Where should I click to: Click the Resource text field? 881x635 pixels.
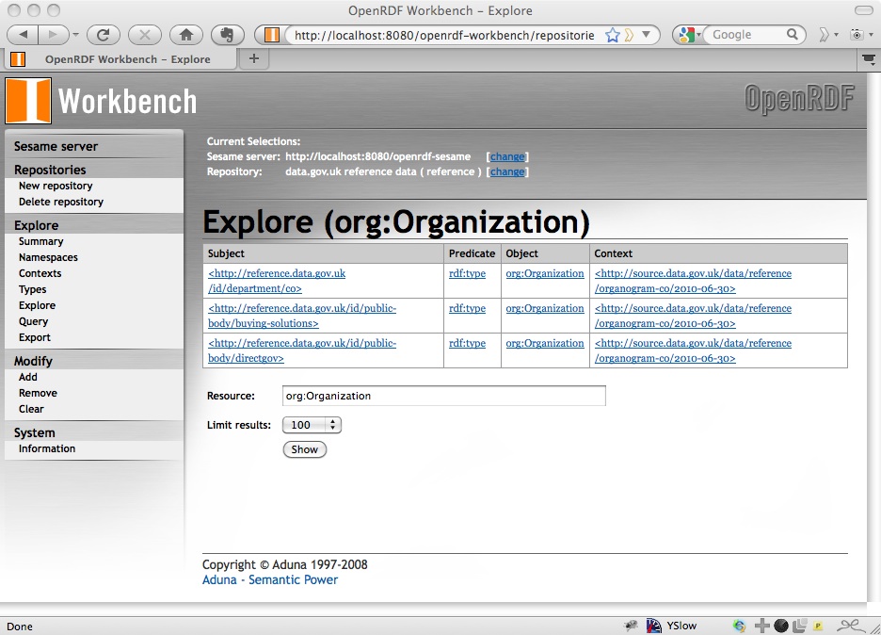point(444,396)
